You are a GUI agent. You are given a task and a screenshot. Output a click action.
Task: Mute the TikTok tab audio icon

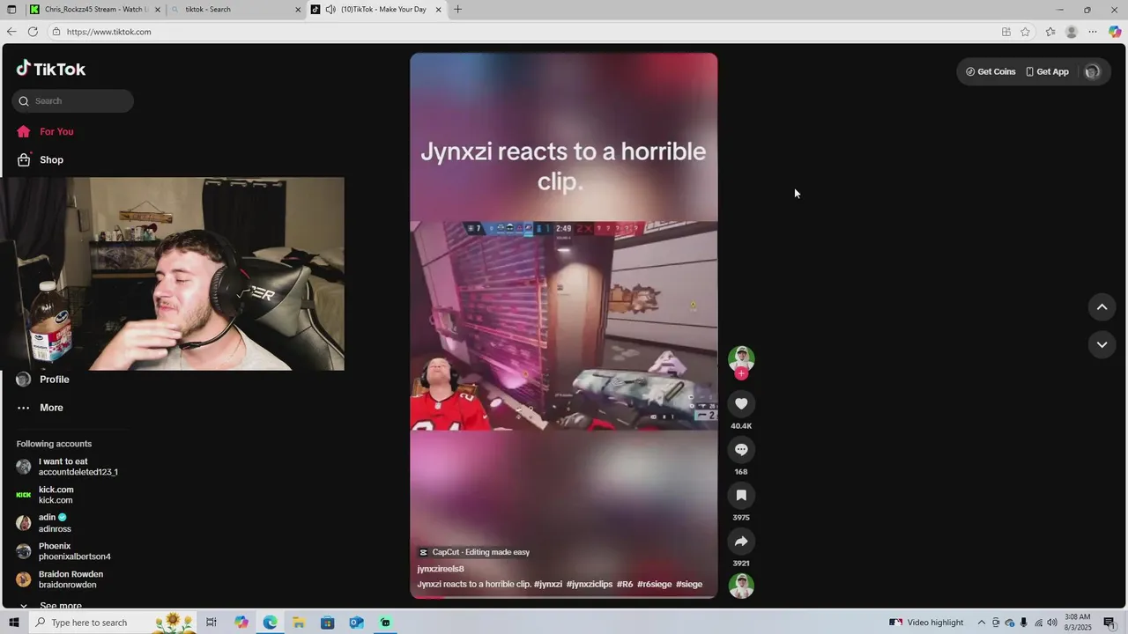coord(330,10)
